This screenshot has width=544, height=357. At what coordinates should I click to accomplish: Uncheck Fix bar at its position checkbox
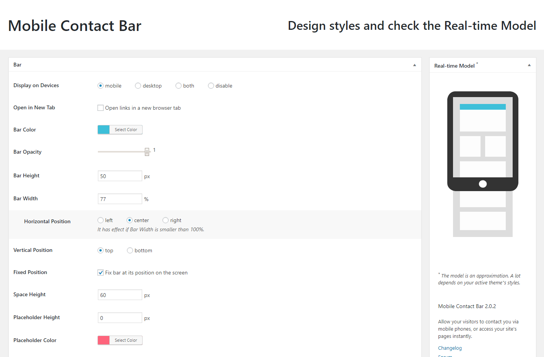click(101, 273)
